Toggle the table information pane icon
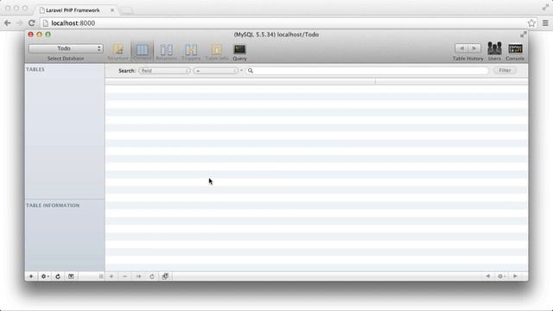The width and height of the screenshot is (553, 311). pos(71,276)
